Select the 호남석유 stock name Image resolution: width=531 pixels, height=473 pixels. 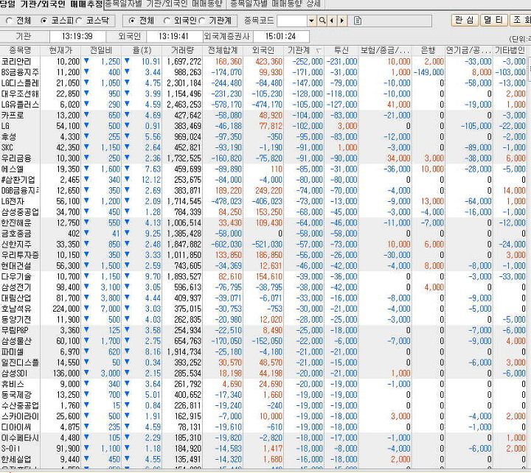pyautogui.click(x=16, y=309)
